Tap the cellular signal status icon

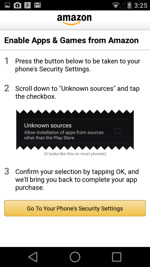[122, 5]
